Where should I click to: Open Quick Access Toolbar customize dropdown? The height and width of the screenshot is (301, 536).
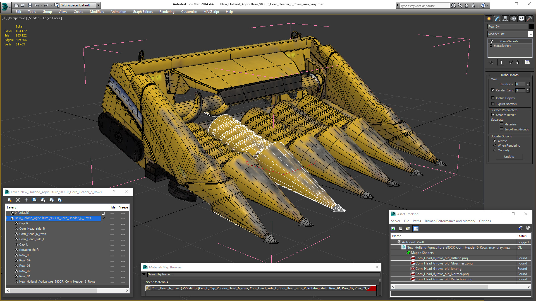98,5
